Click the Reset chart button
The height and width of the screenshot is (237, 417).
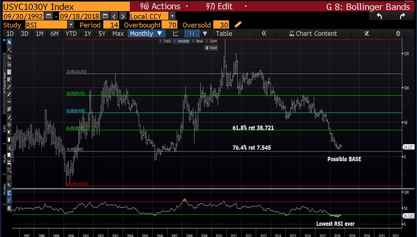[x=211, y=48]
